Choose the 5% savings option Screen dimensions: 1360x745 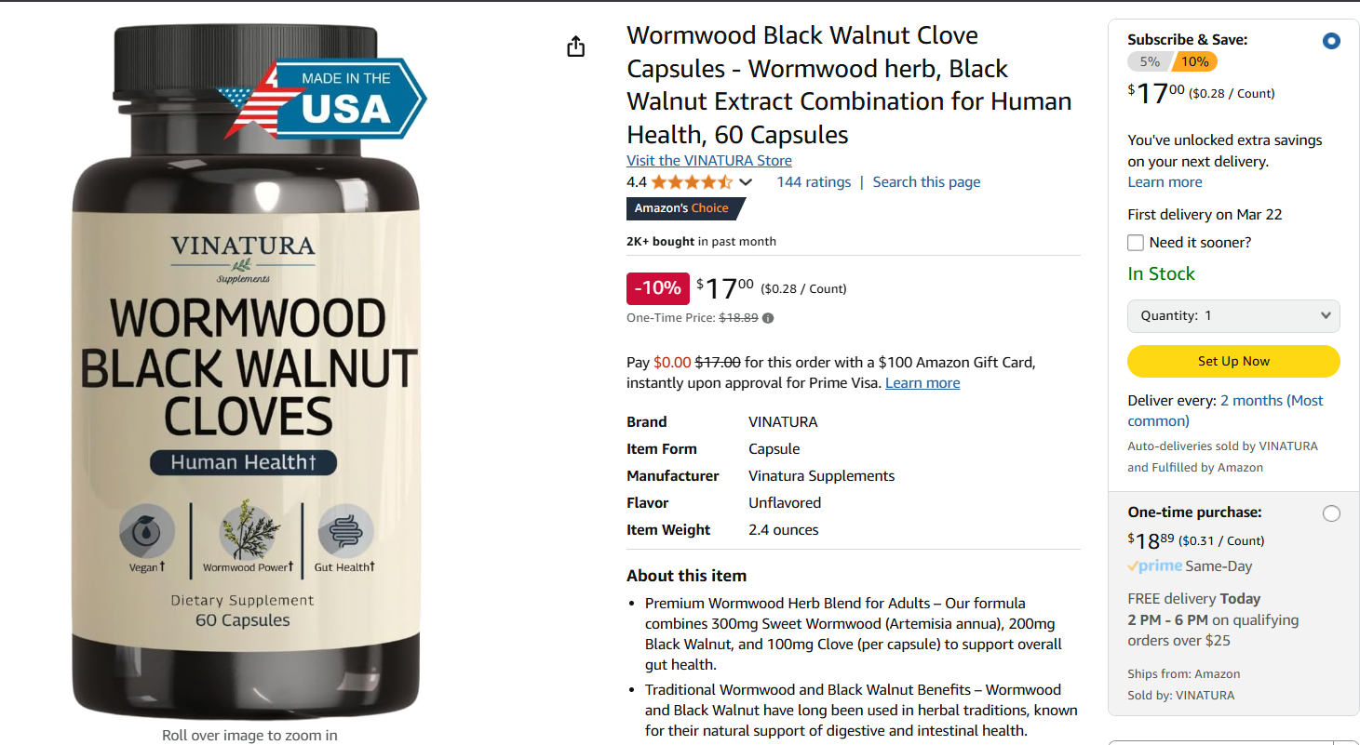point(1150,62)
